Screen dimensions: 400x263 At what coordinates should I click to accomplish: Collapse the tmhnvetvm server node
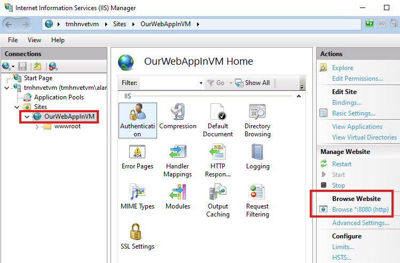tap(7, 88)
